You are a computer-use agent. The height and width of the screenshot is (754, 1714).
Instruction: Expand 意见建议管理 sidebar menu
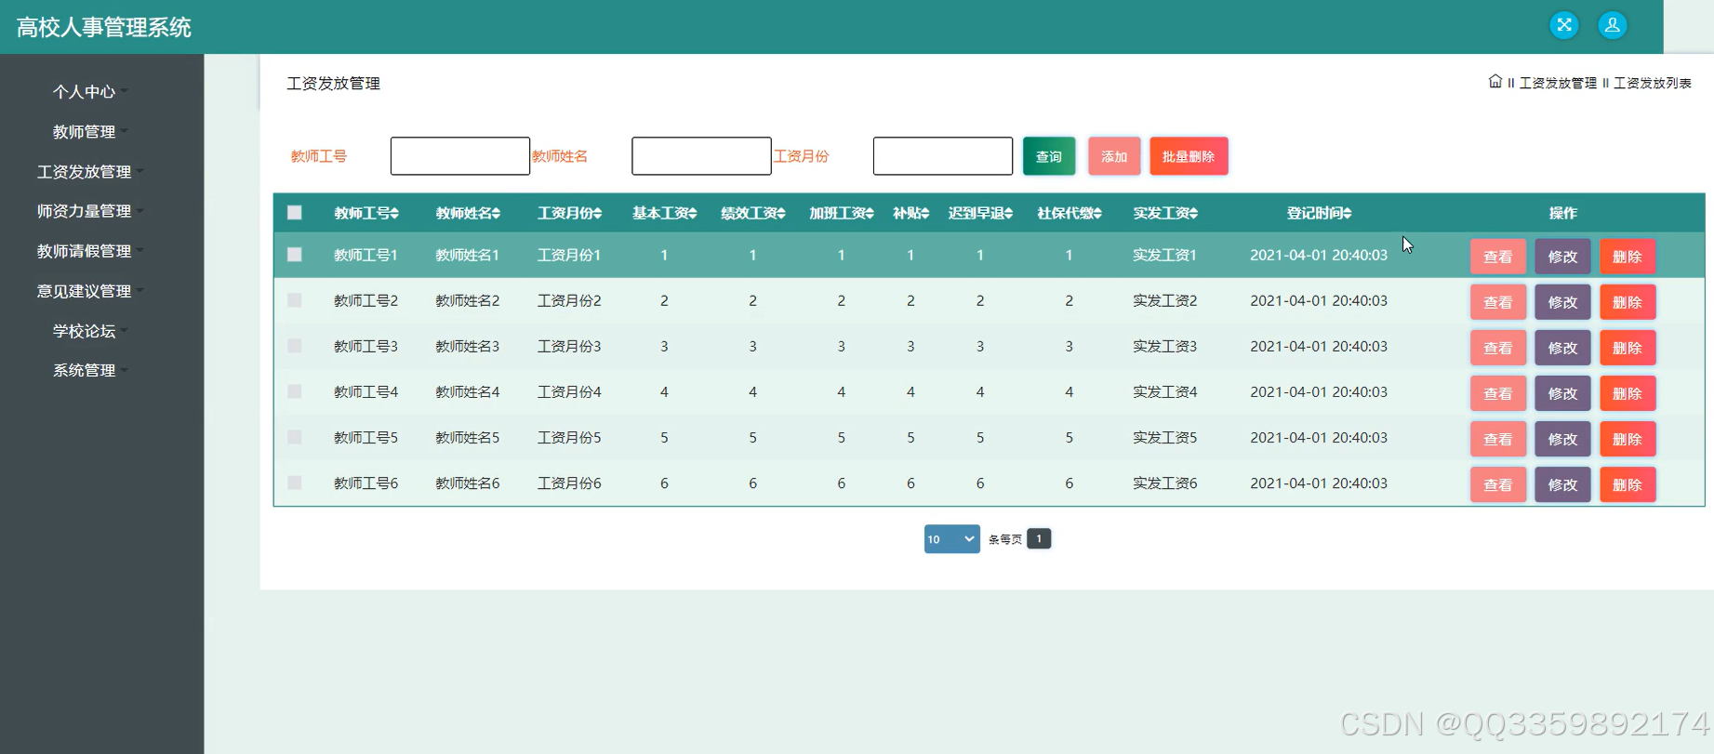click(90, 291)
